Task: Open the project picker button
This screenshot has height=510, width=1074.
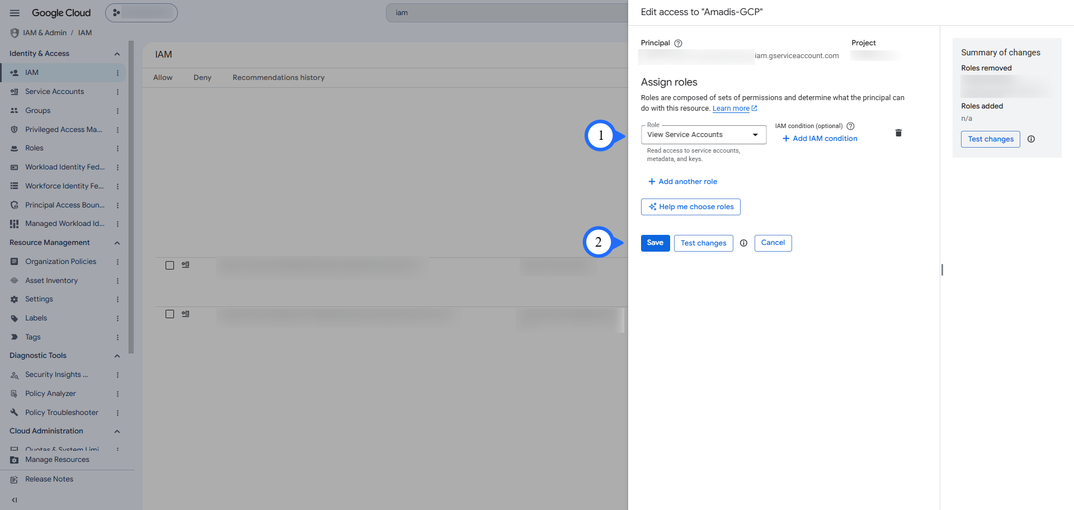Action: point(142,13)
